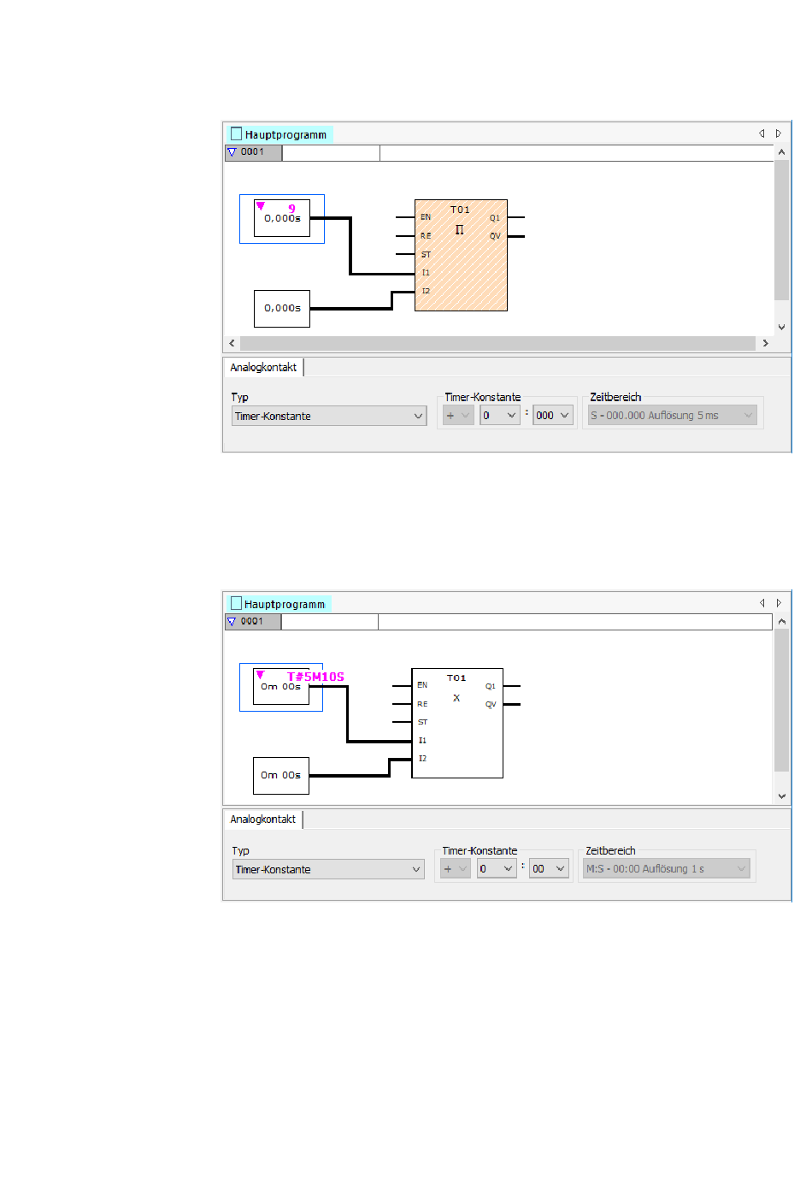Select the white T01 timer block
The height and width of the screenshot is (1195, 812).
[x=457, y=724]
